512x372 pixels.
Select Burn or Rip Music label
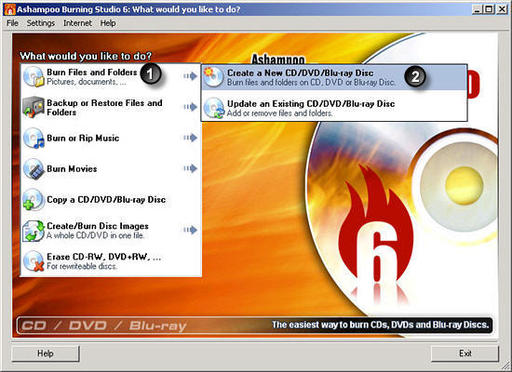(83, 138)
